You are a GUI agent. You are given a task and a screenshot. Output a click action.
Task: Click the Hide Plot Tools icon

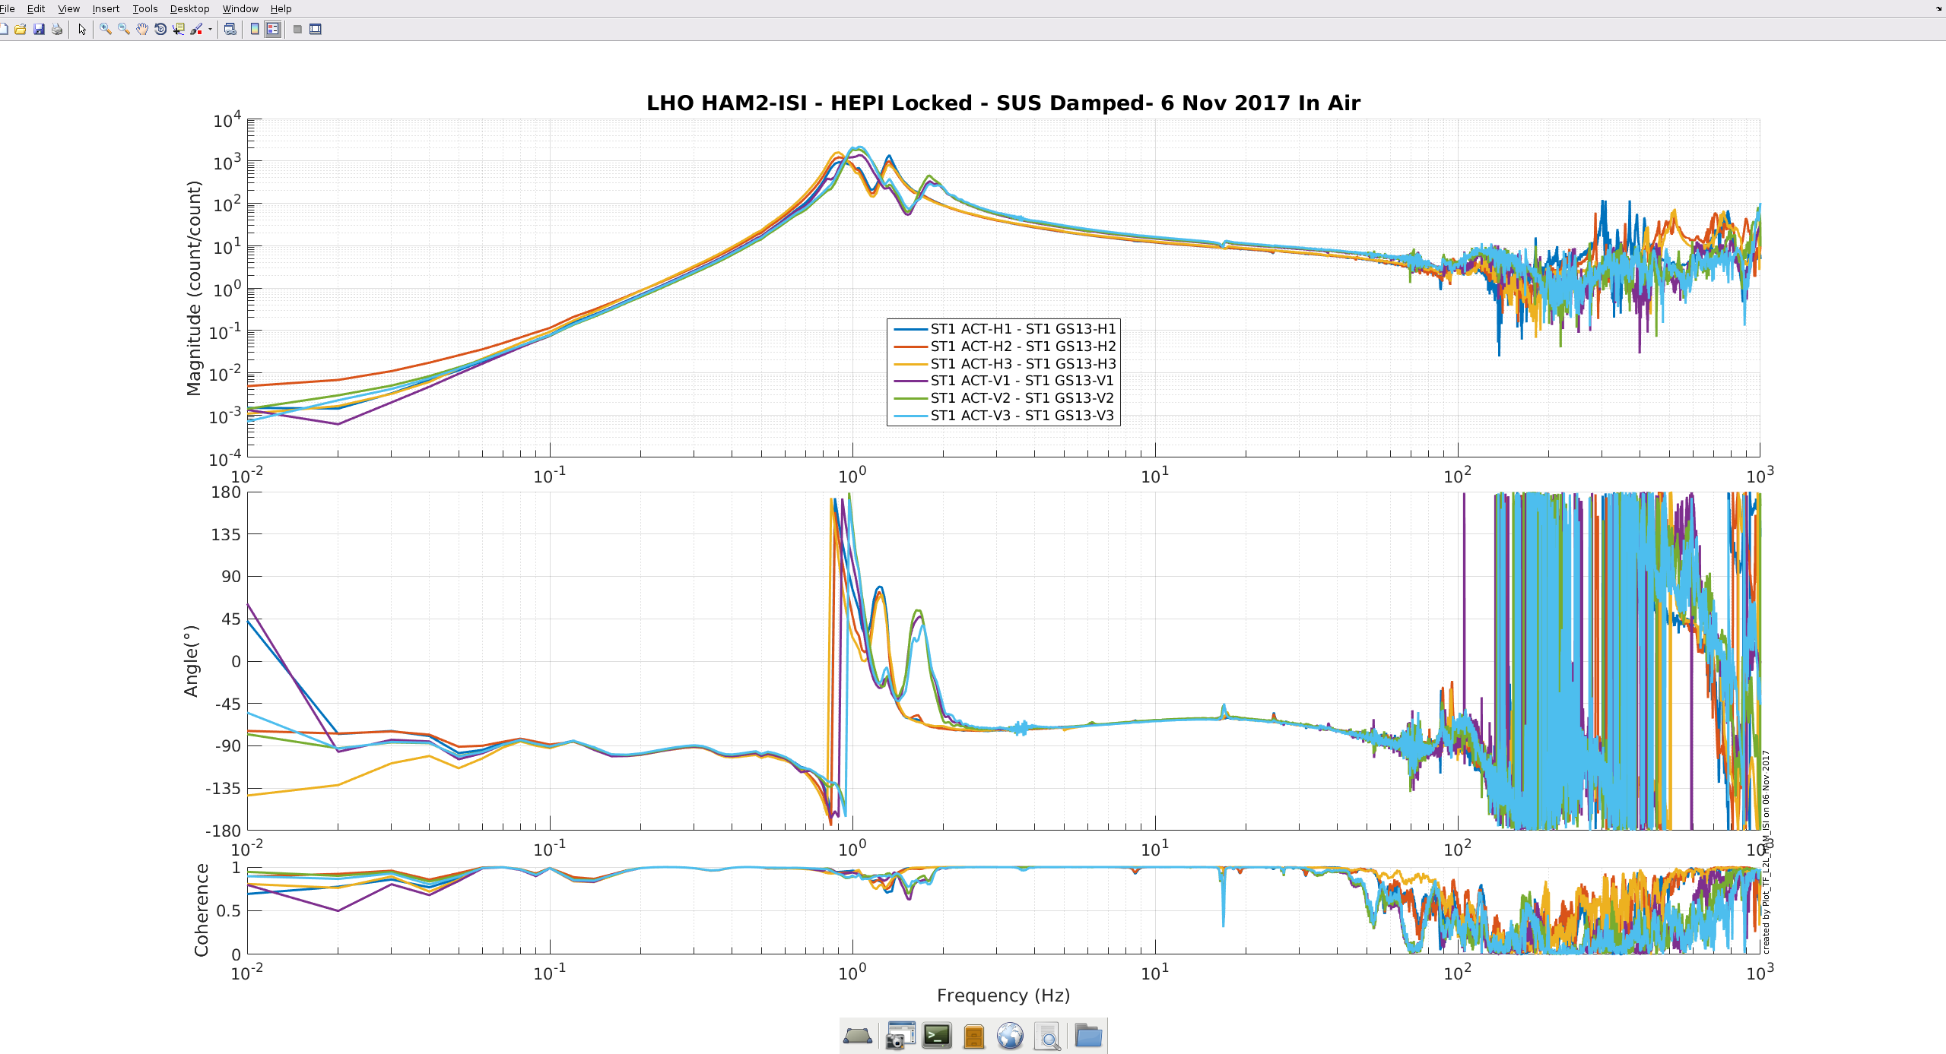pos(298,30)
